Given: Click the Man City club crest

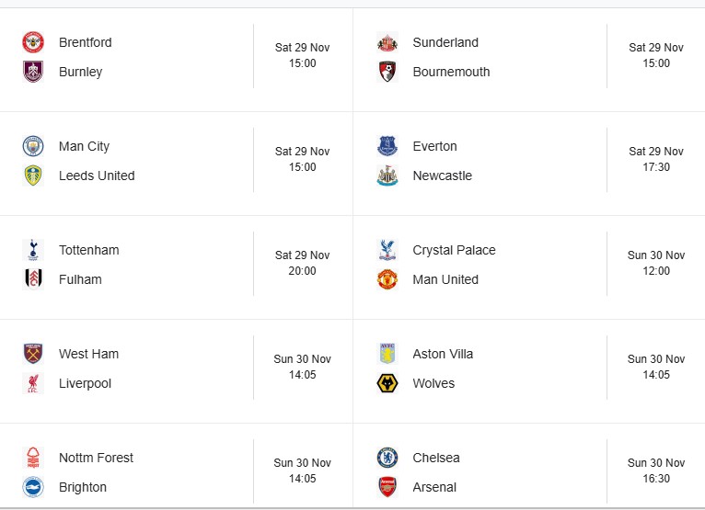Looking at the screenshot, I should click(33, 146).
